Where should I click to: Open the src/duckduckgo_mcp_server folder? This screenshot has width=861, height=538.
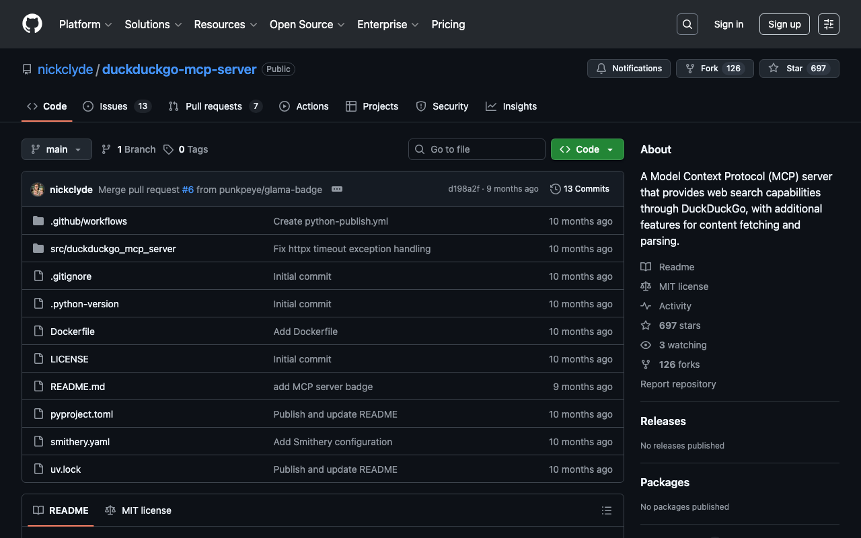tap(113, 249)
